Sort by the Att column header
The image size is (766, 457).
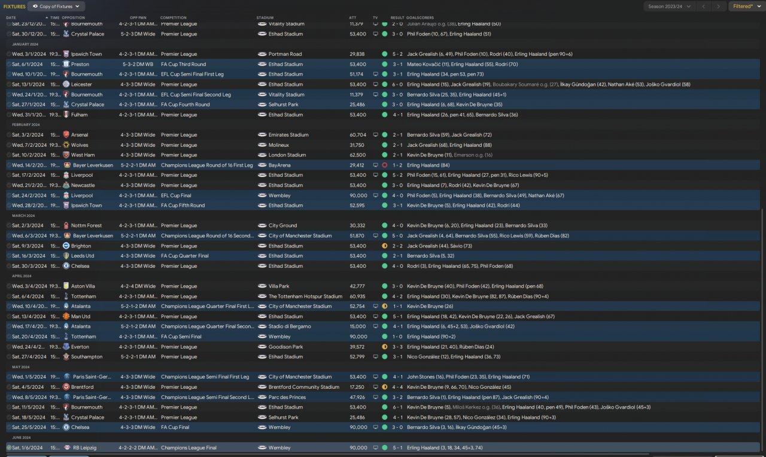pos(353,18)
